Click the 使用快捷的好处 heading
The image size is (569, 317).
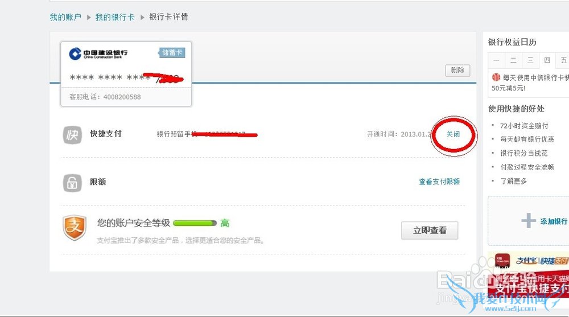516,109
